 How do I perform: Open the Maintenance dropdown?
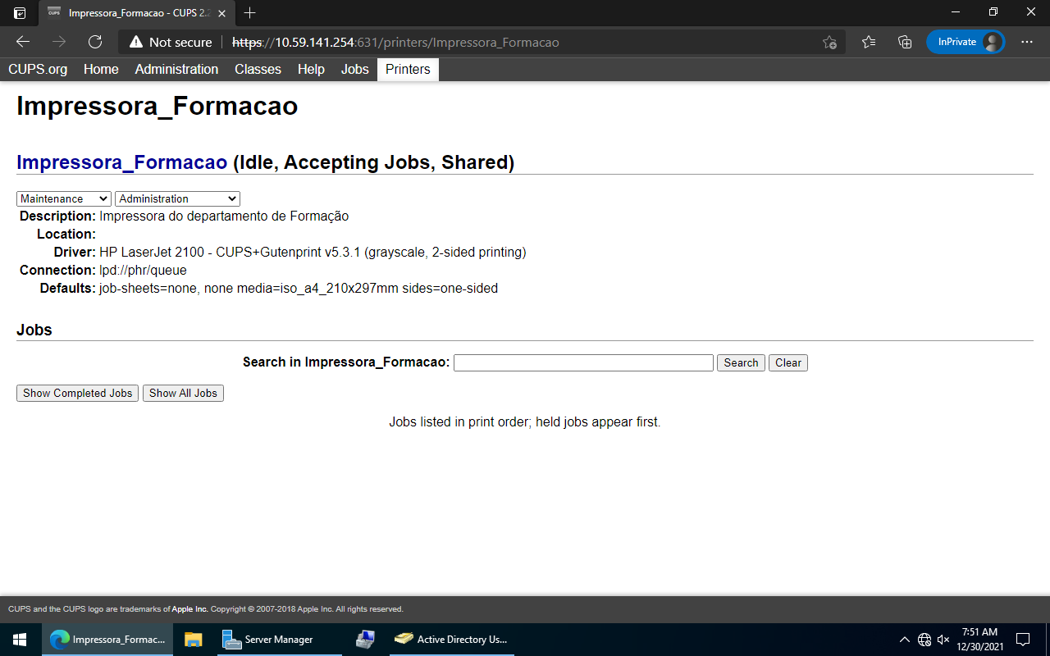(x=63, y=198)
